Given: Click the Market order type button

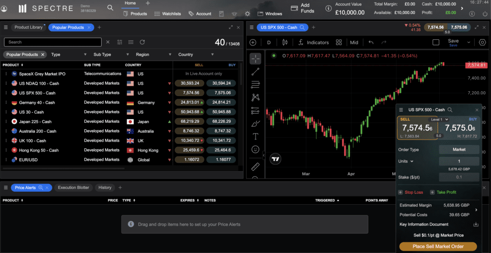Looking at the screenshot, I should (x=459, y=150).
